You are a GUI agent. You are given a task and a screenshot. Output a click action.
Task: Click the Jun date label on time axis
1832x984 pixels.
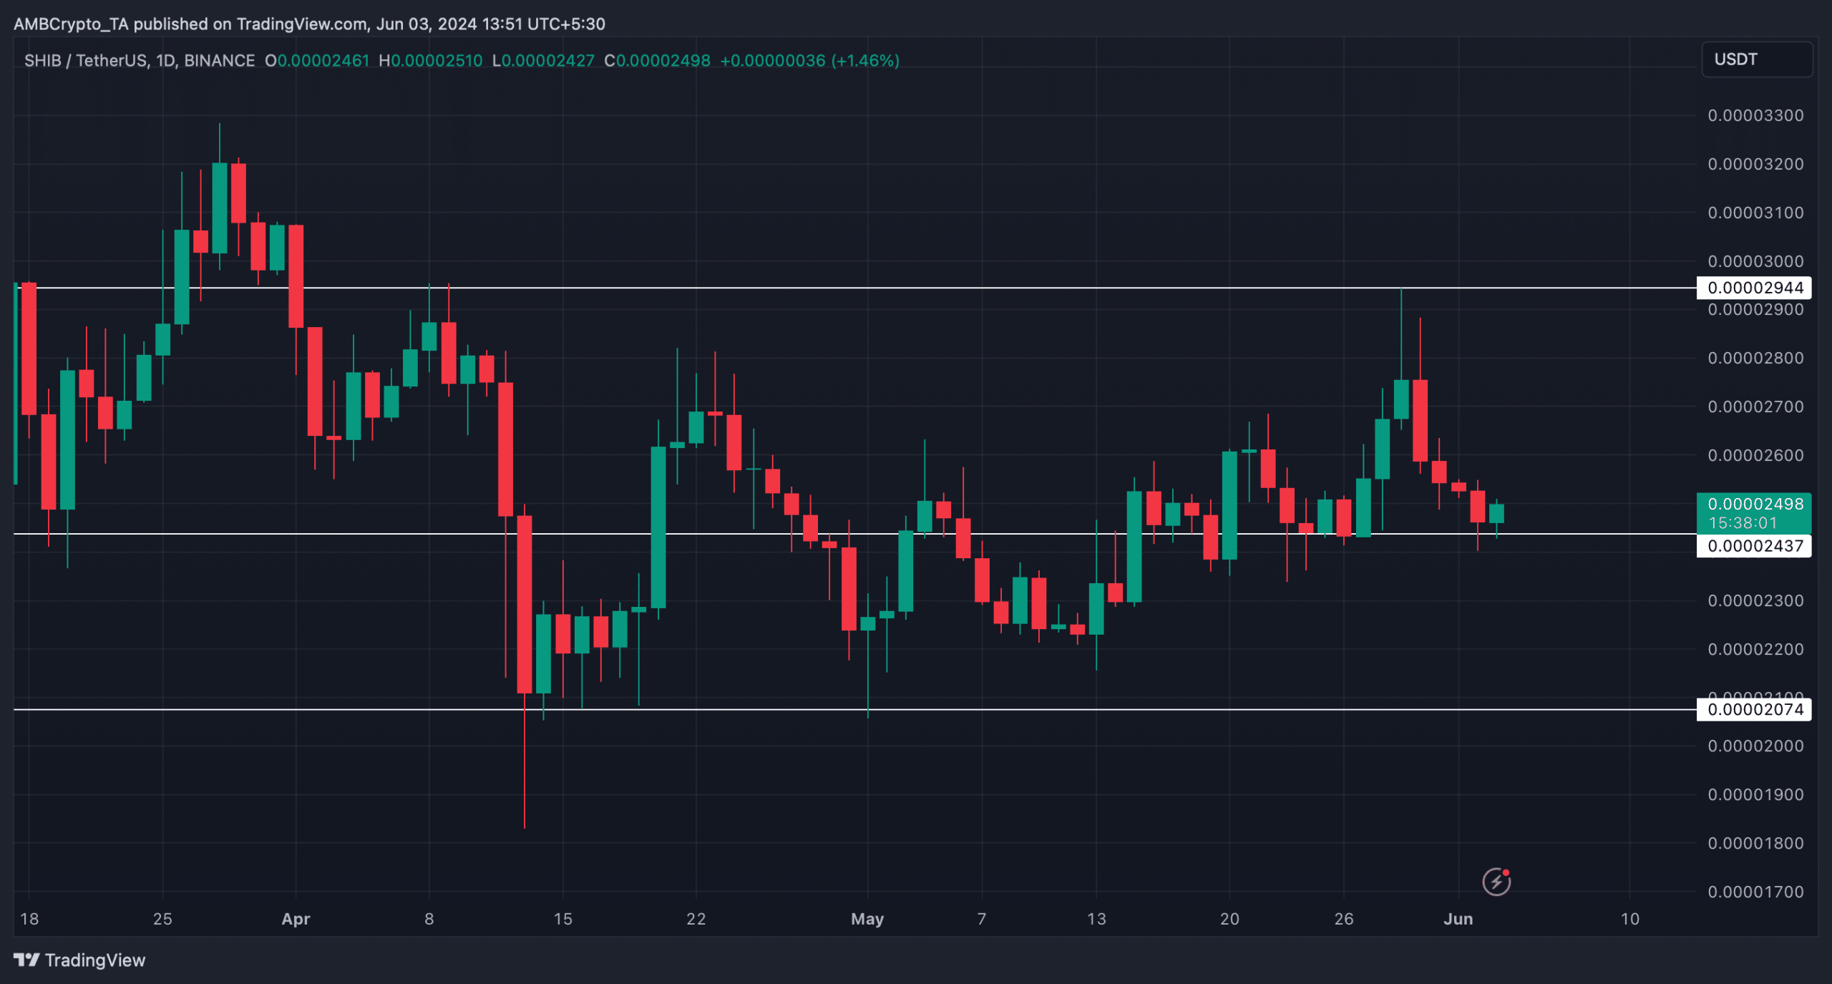coord(1458,919)
